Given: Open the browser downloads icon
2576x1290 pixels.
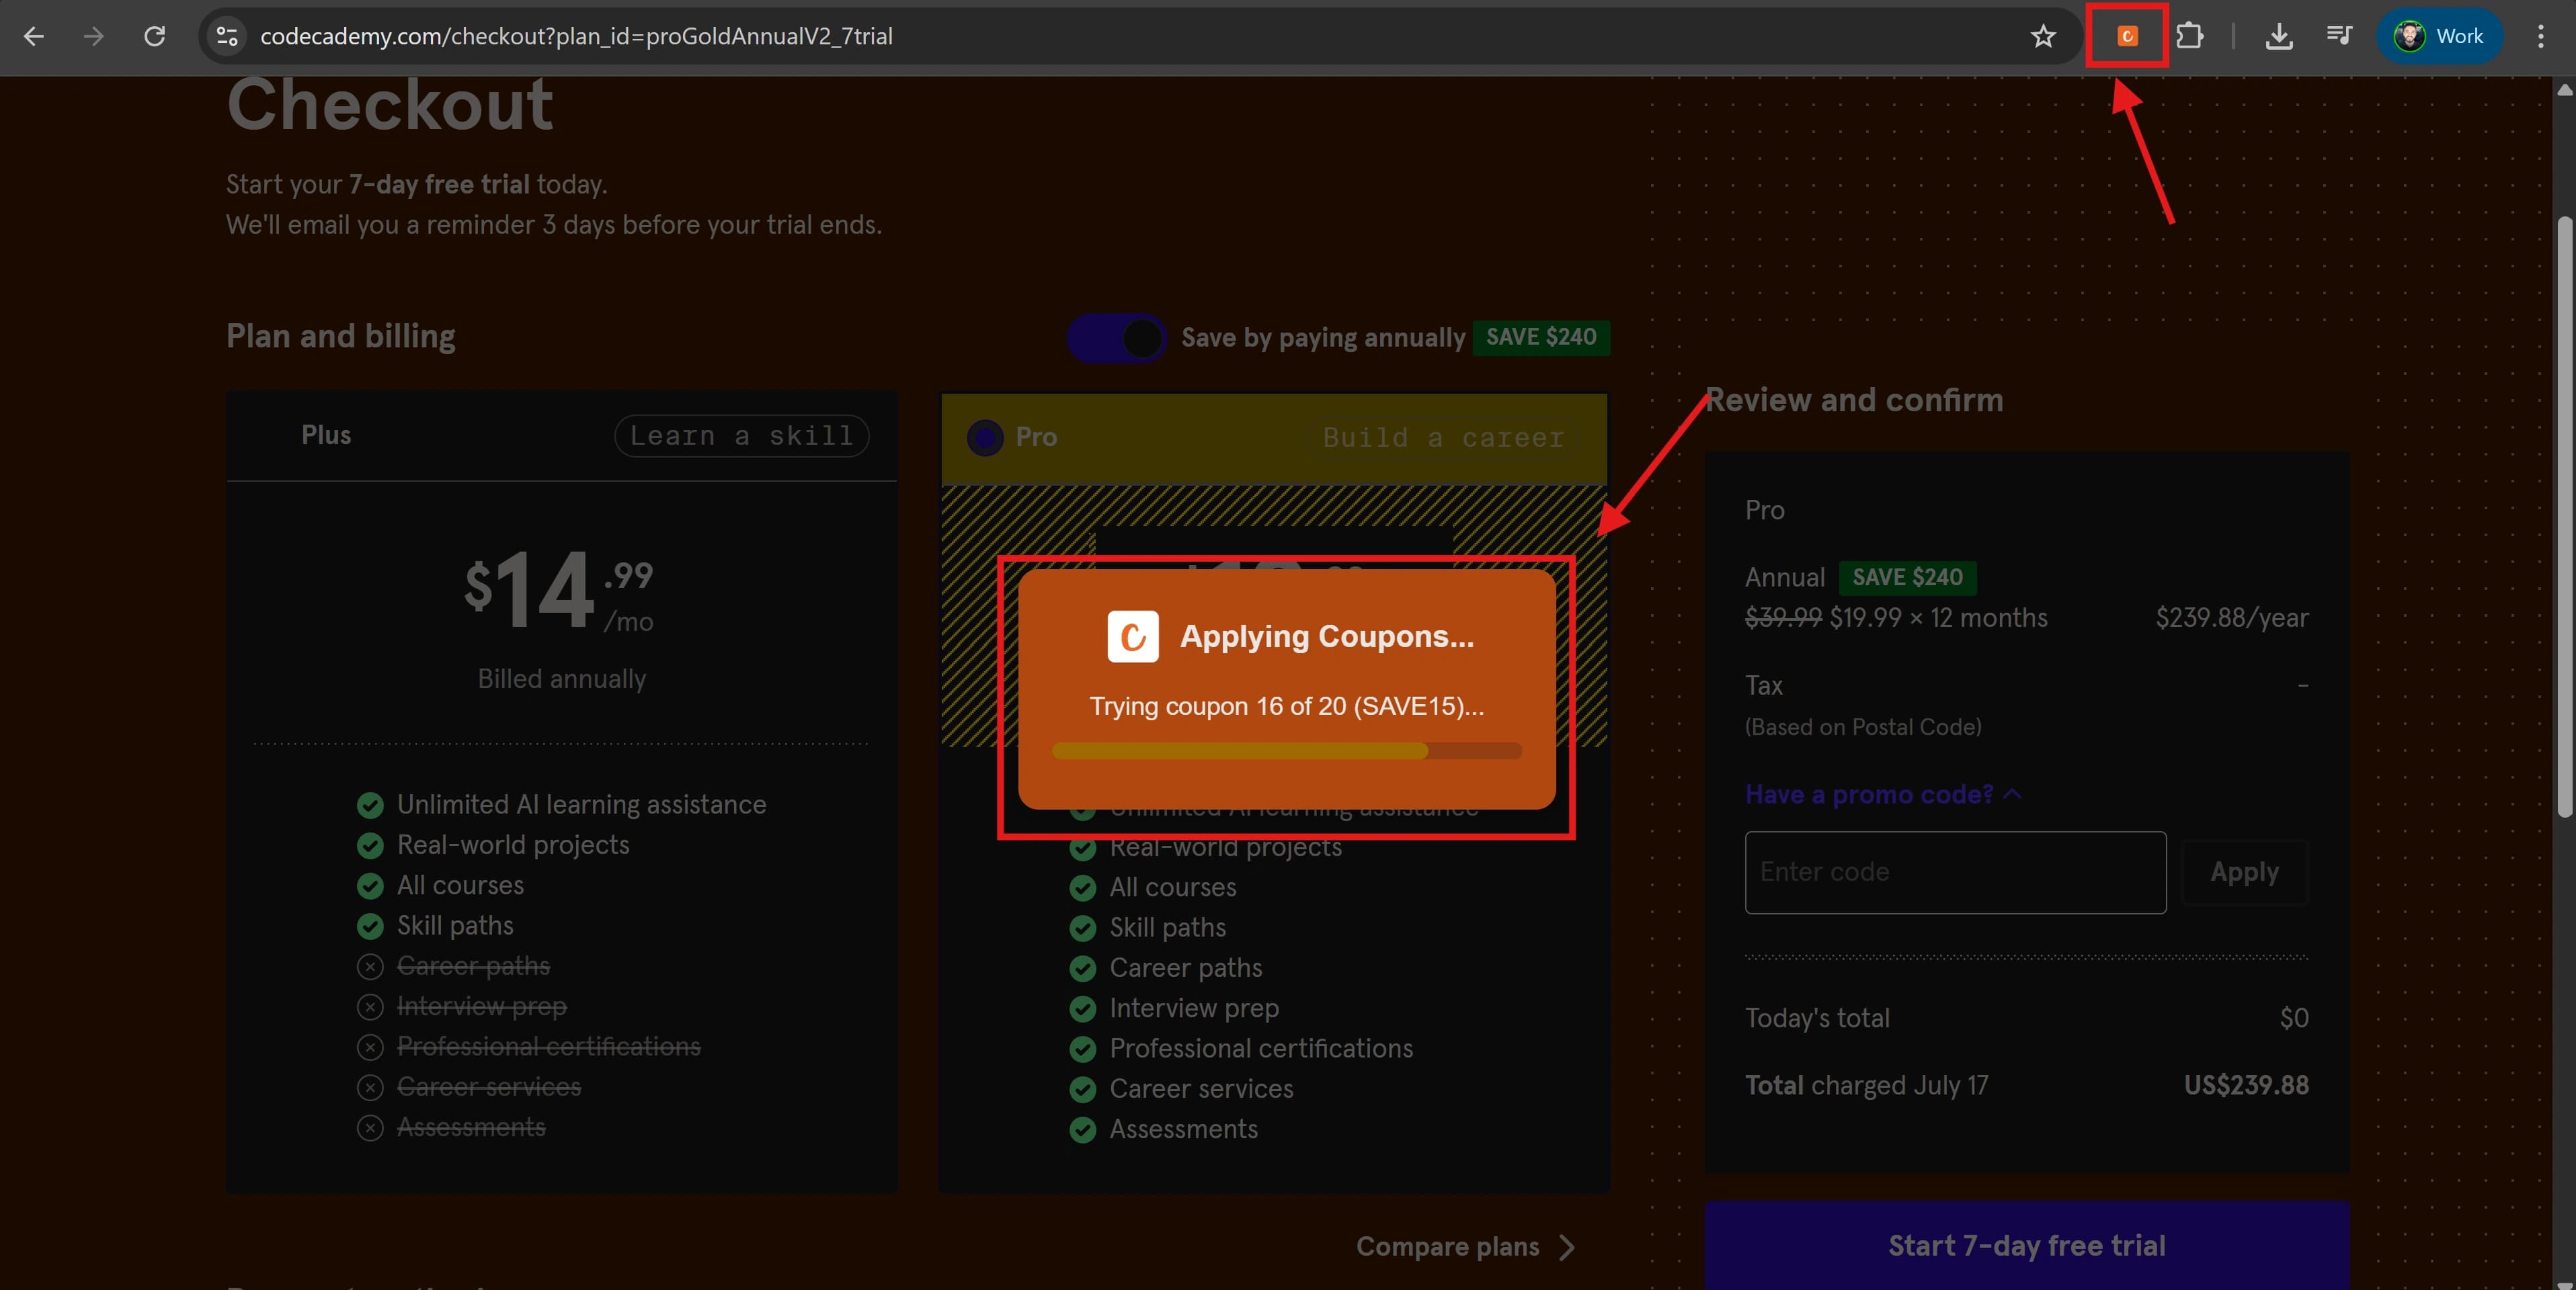Looking at the screenshot, I should pos(2279,37).
